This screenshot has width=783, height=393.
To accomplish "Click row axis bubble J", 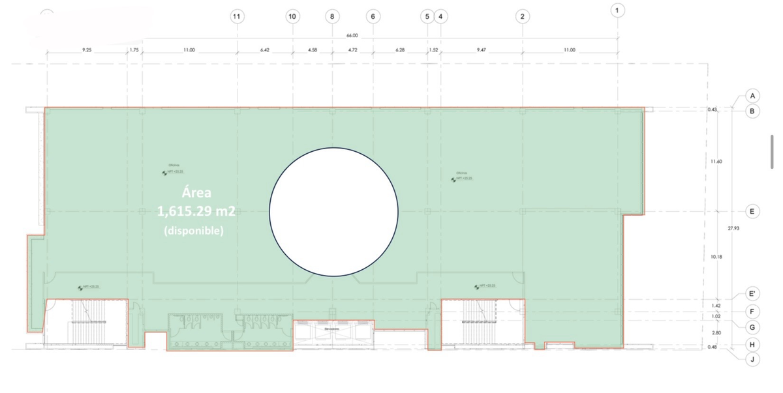I will 752,358.
